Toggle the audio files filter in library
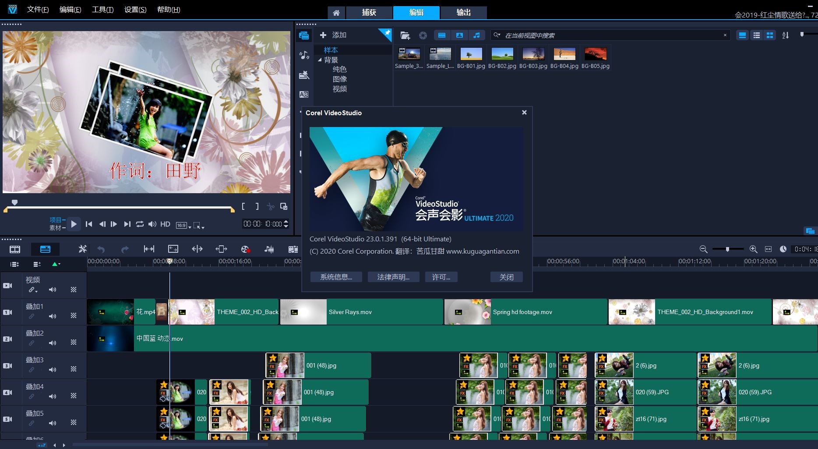818x449 pixels. pyautogui.click(x=476, y=35)
